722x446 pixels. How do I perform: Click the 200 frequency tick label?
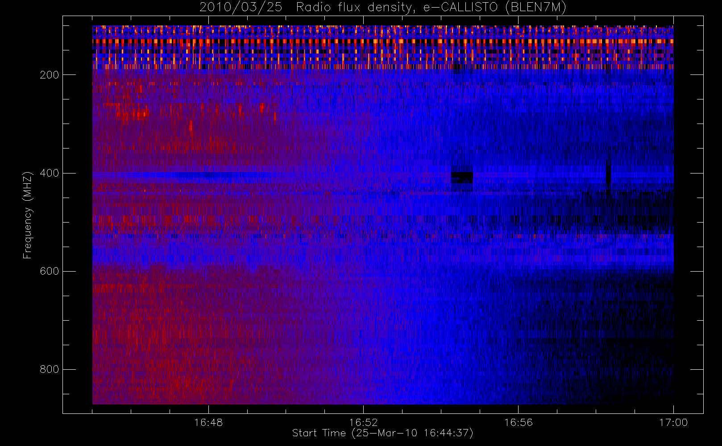coord(49,75)
